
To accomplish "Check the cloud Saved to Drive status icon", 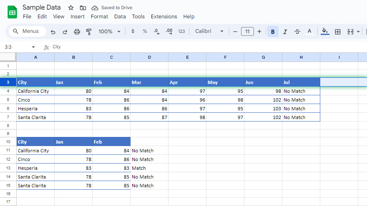I will [95, 8].
